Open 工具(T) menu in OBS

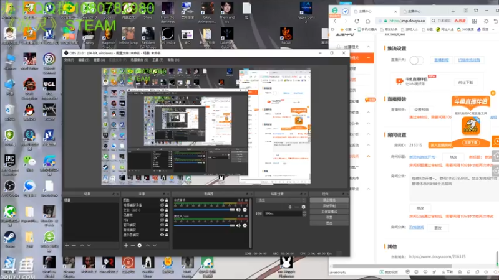[x=158, y=60]
